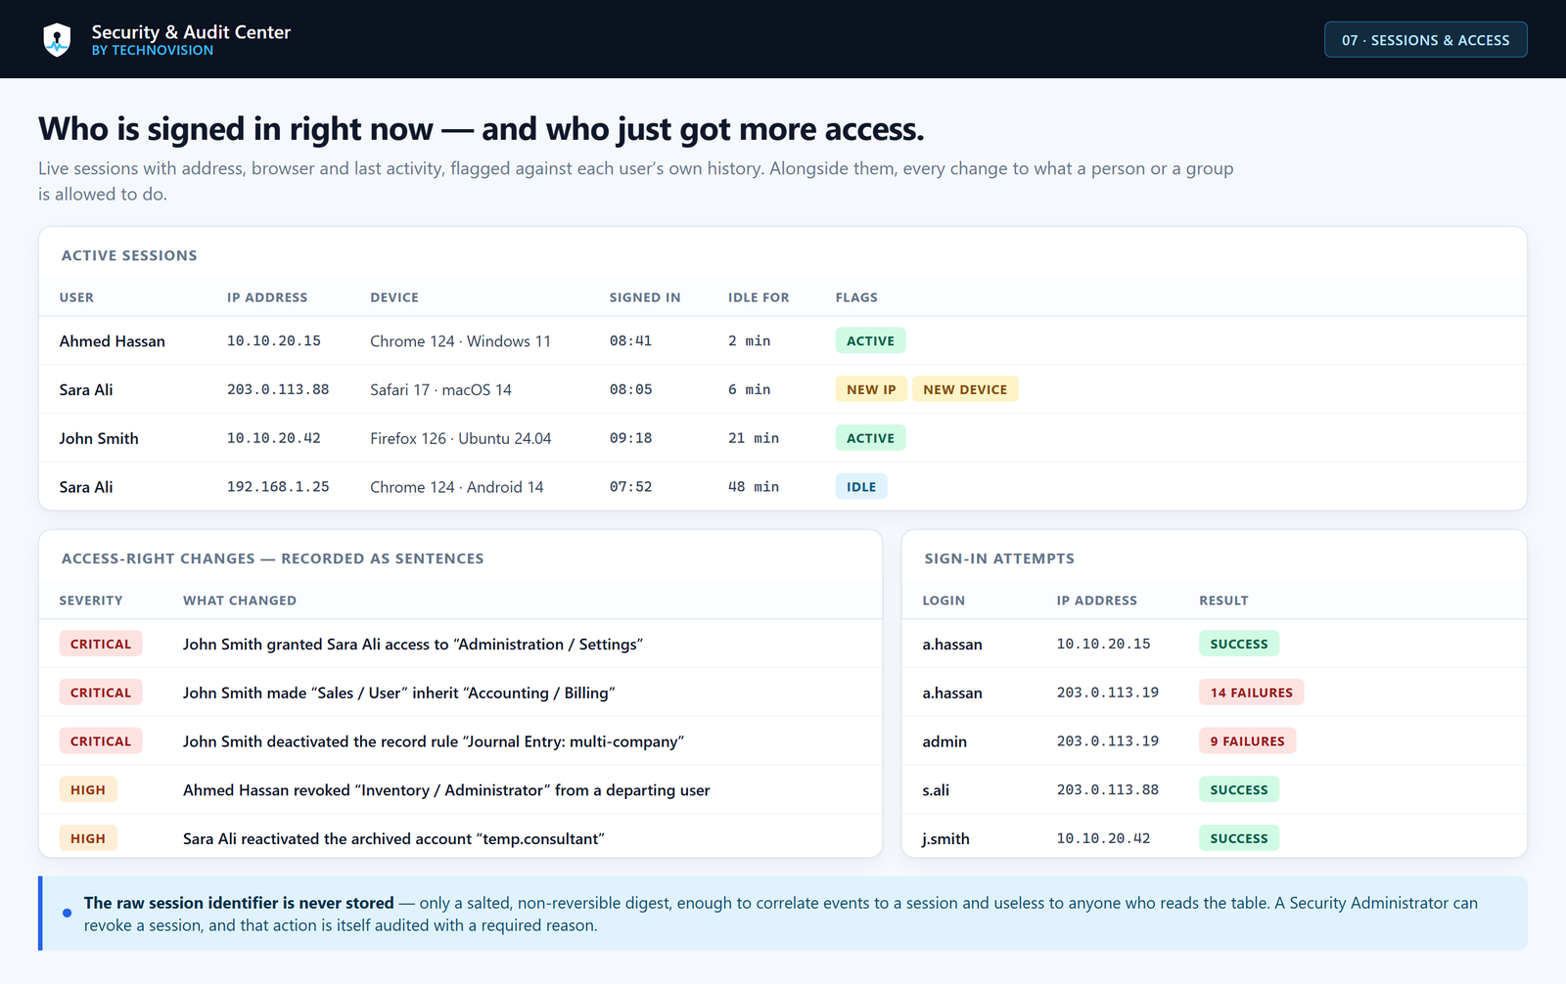Click the IP address 10.10.20.15 in Active Sessions
Image resolution: width=1566 pixels, height=984 pixels.
point(274,341)
